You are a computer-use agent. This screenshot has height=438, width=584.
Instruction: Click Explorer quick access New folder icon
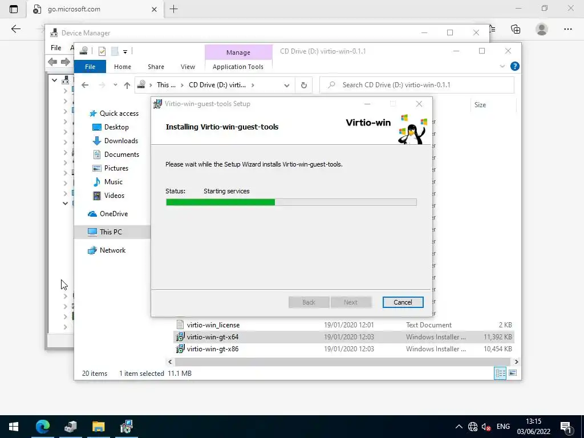pos(115,51)
